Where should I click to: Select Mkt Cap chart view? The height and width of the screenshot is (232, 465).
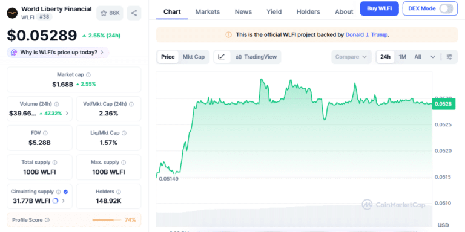tap(194, 57)
